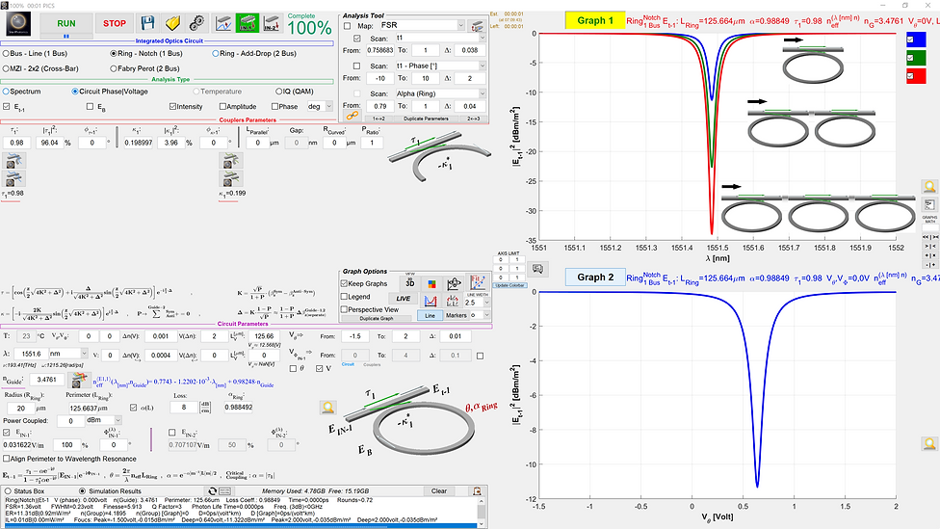Enable the Legend checkbox
This screenshot has height=529, width=940.
point(344,296)
